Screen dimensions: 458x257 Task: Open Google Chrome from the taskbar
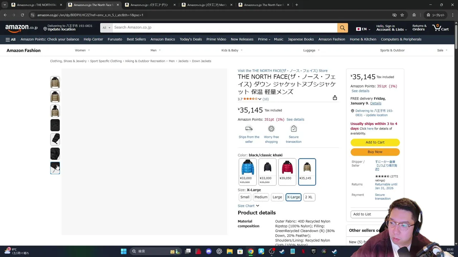[x=250, y=251]
